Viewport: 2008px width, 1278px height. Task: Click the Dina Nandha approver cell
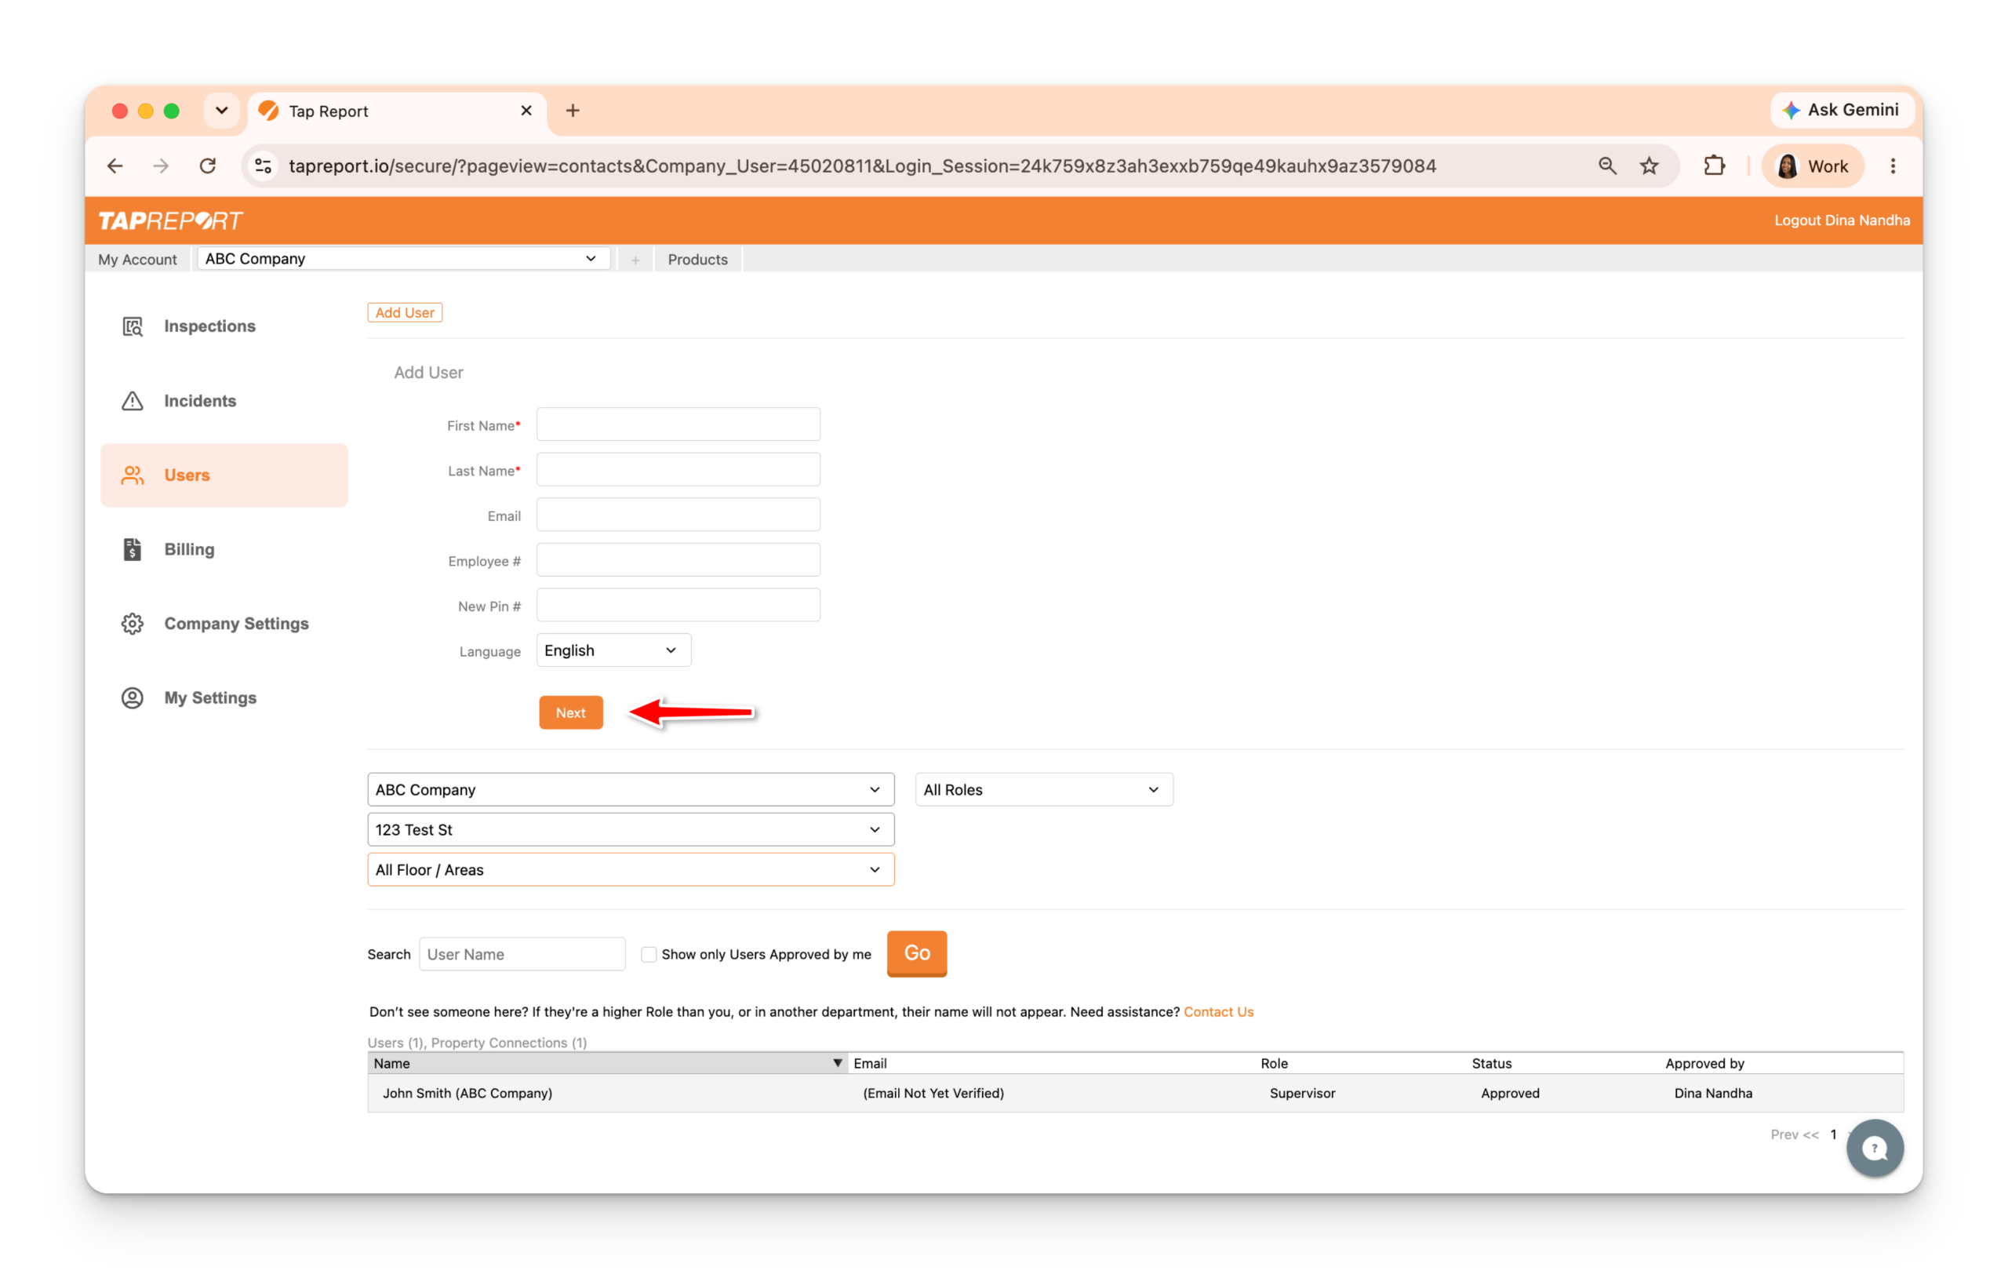[x=1713, y=1094]
